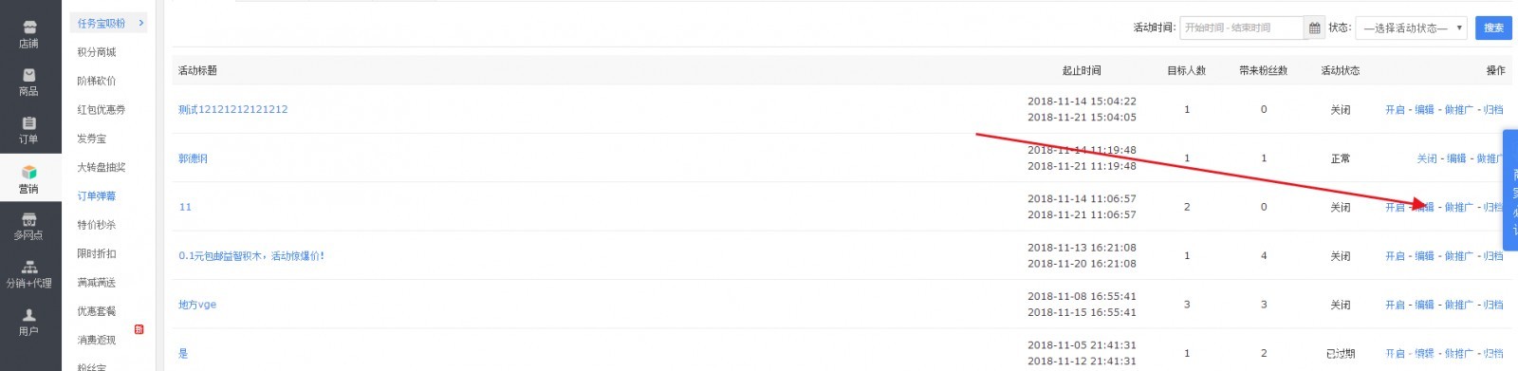The height and width of the screenshot is (371, 1518).
Task: Click the 搜索 search button
Action: pyautogui.click(x=1493, y=28)
